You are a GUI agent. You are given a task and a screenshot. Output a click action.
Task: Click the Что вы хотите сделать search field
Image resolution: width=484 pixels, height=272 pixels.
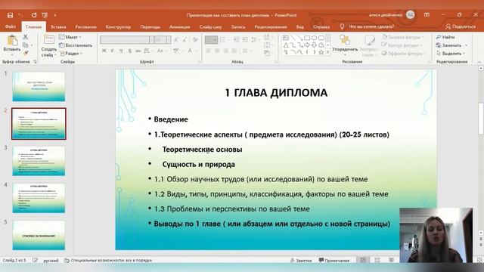(x=371, y=27)
